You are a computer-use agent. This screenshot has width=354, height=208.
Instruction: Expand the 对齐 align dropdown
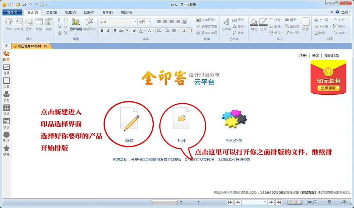pos(346,20)
